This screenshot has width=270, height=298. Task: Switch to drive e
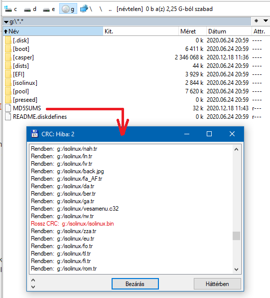point(49,9)
